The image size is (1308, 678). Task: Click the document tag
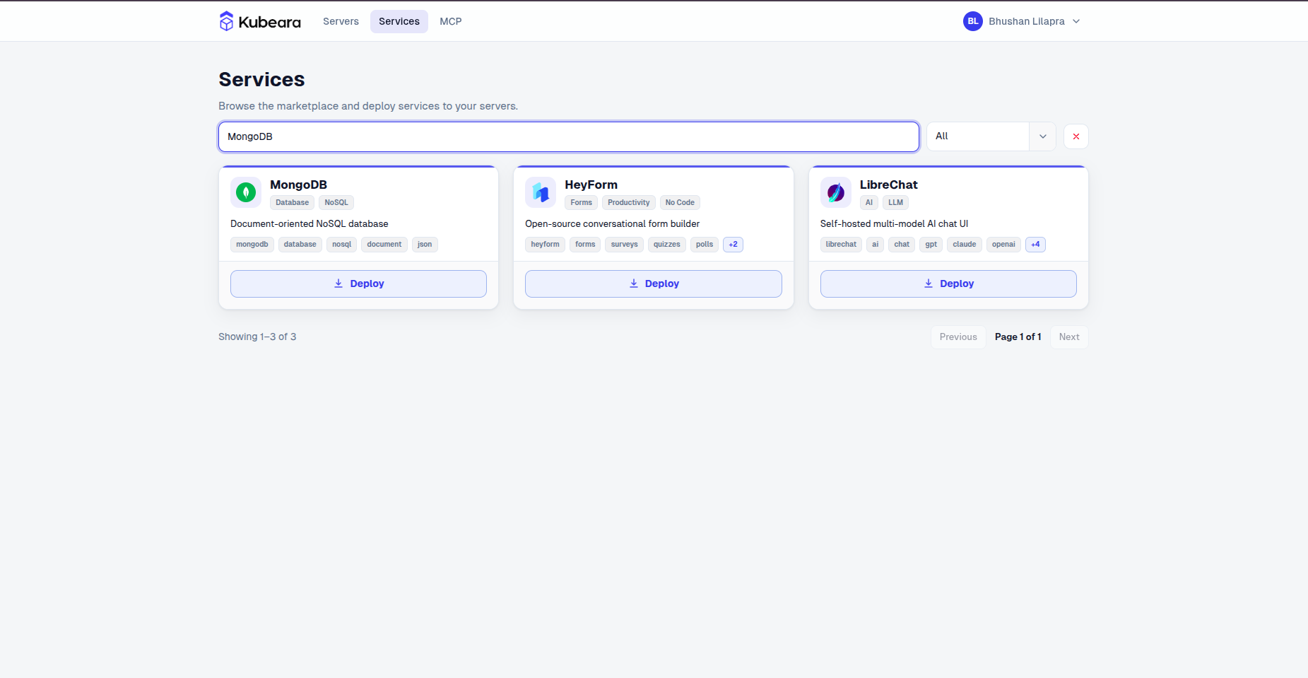click(x=384, y=245)
